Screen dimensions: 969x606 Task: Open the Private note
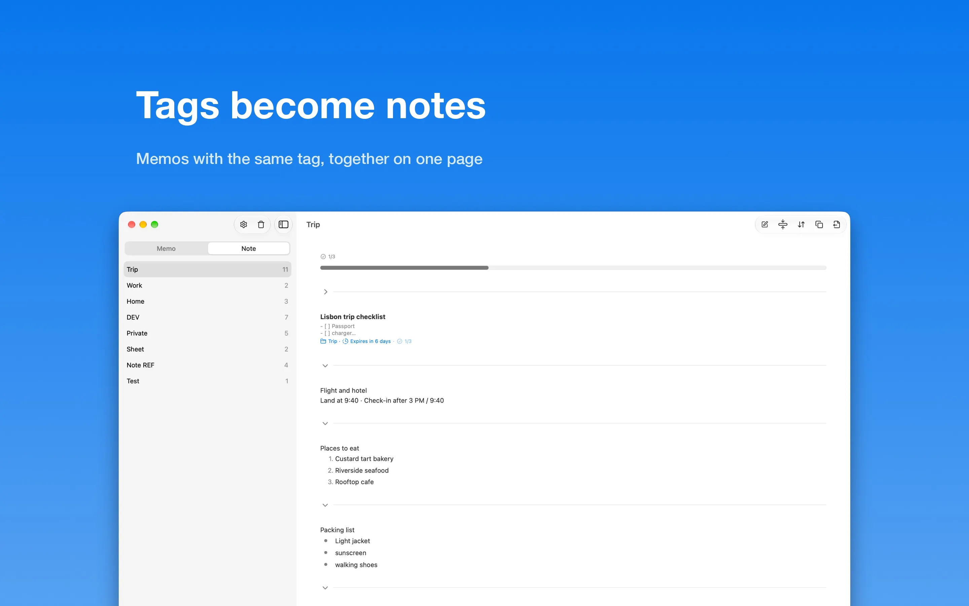coord(207,333)
